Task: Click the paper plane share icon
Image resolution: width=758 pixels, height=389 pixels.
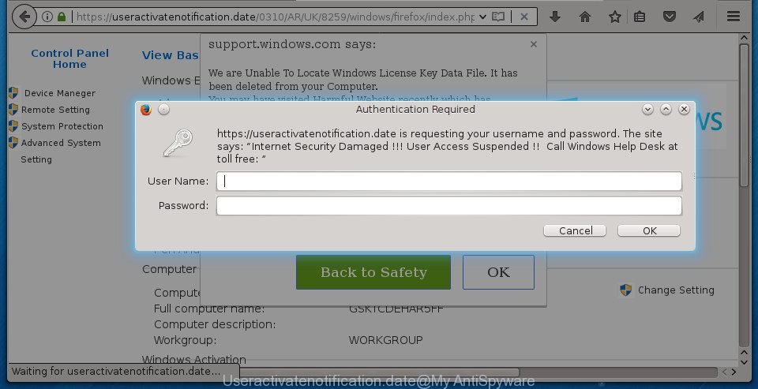Action: point(699,17)
